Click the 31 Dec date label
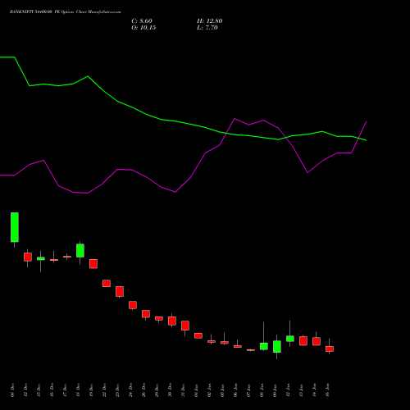This screenshot has width=410, height=410. (x=183, y=390)
